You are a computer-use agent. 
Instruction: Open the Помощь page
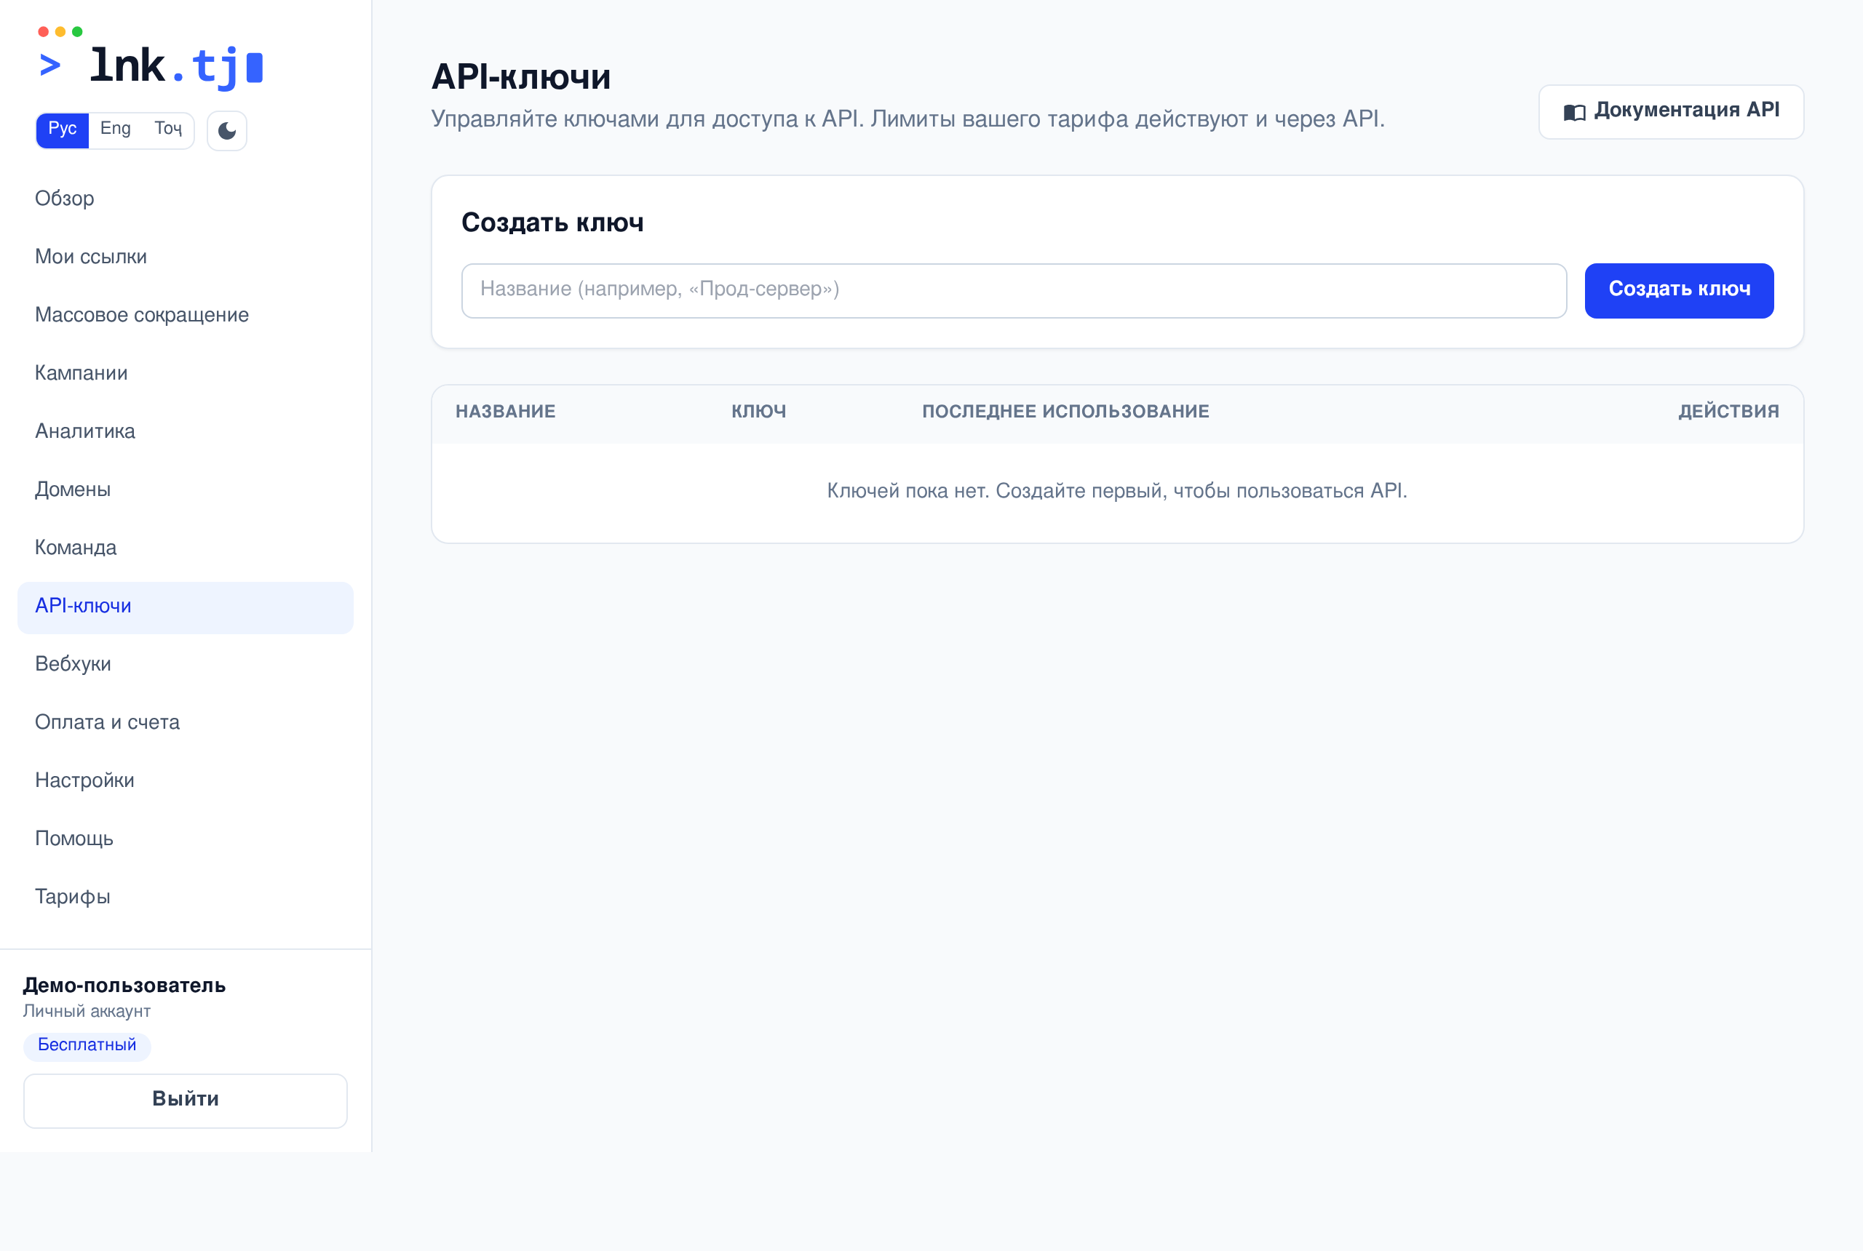click(x=185, y=839)
